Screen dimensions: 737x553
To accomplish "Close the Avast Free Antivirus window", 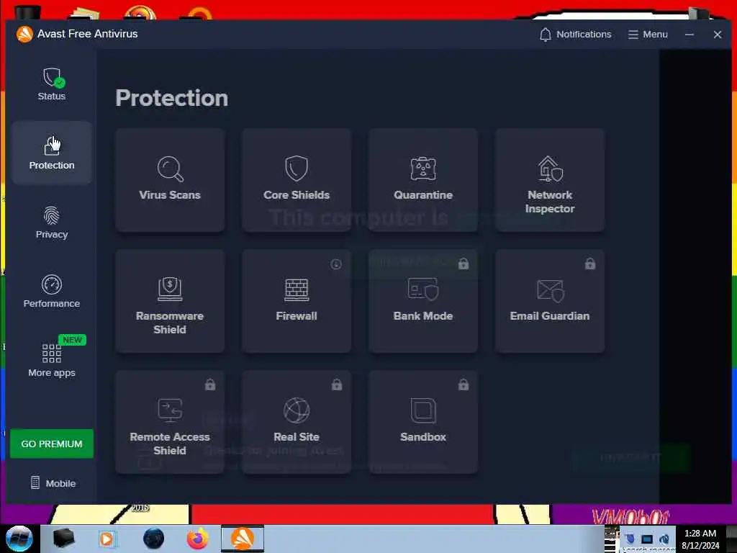I will pyautogui.click(x=718, y=35).
